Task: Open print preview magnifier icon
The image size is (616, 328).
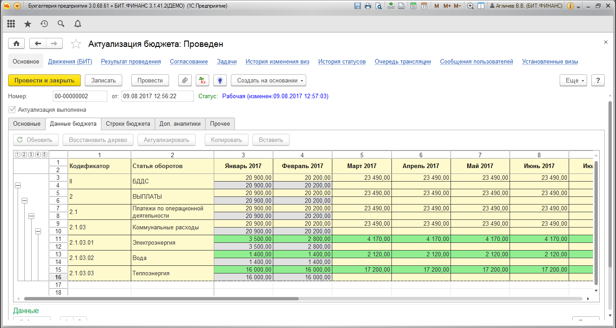Action: point(378,6)
